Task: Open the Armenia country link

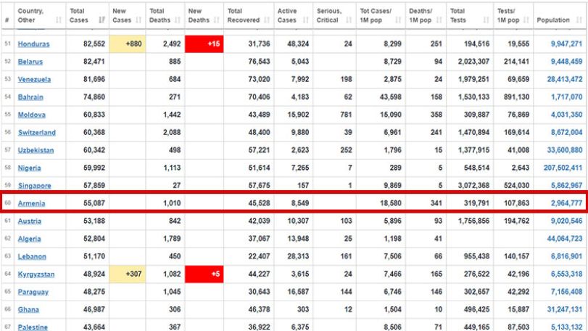Action: 31,203
